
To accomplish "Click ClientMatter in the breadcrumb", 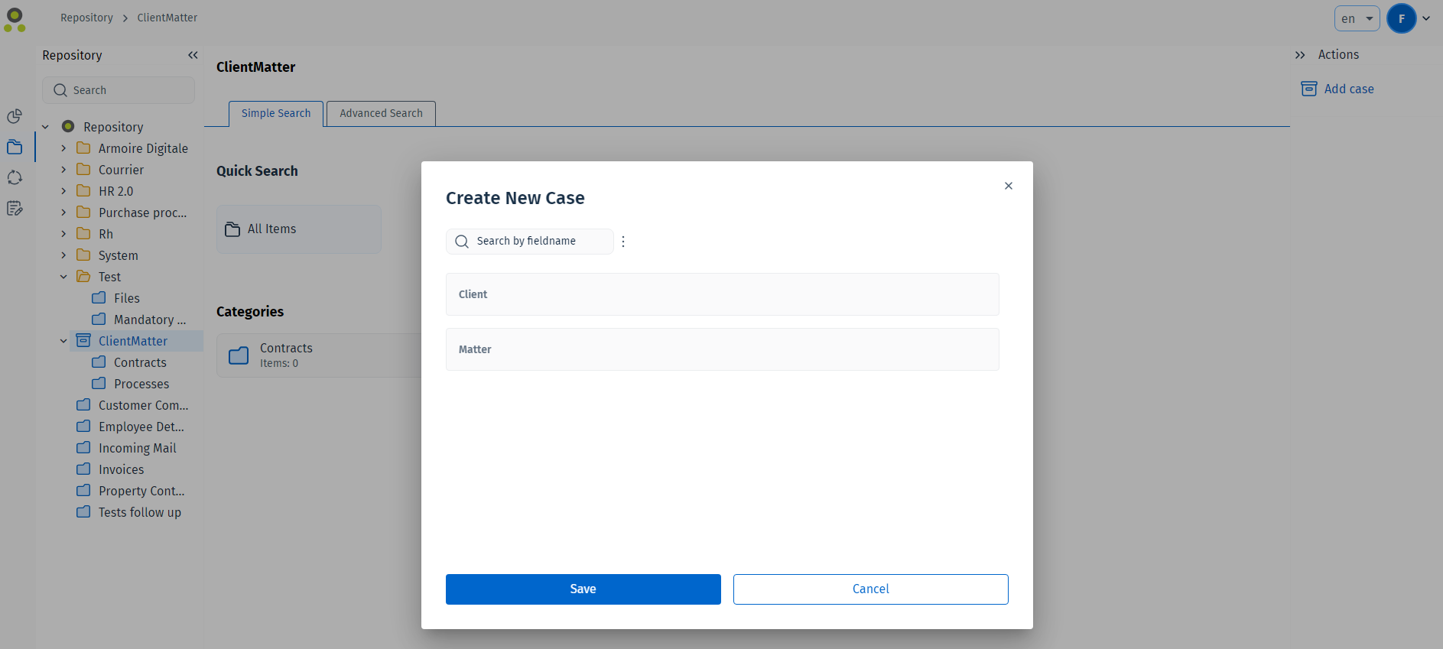I will (167, 18).
